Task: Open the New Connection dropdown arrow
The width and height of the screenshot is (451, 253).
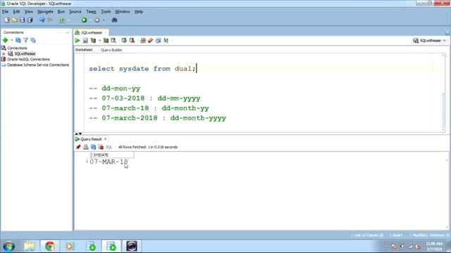Action: [11, 40]
